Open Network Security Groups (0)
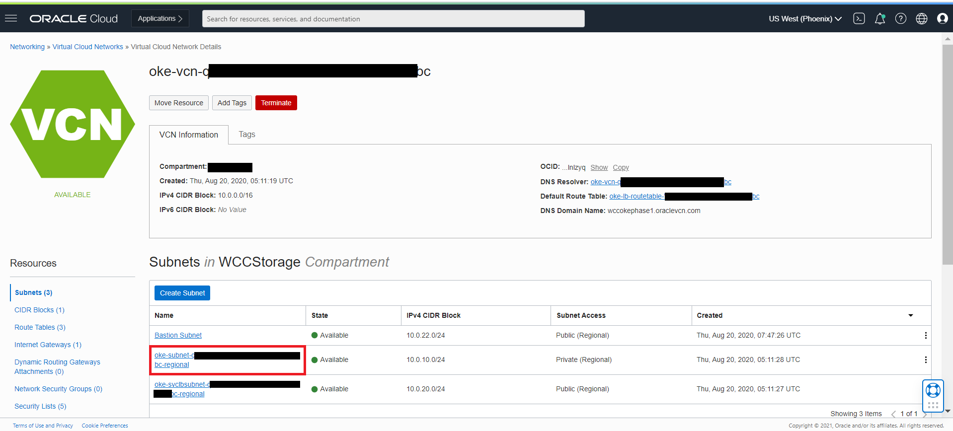The image size is (953, 431). 58,389
